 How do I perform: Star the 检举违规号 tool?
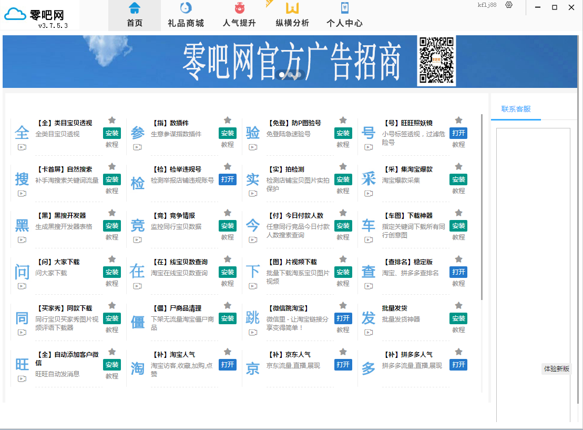coord(228,166)
